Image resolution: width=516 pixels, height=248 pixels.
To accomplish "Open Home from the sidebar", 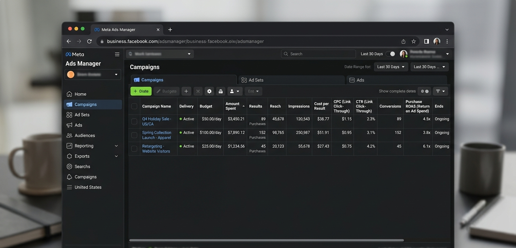I will (80, 94).
